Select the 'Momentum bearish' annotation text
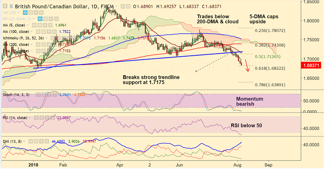 tap(250, 101)
